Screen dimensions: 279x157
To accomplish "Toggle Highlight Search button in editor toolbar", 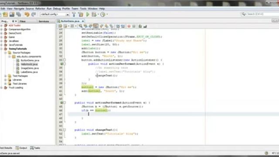I will click(x=95, y=26).
